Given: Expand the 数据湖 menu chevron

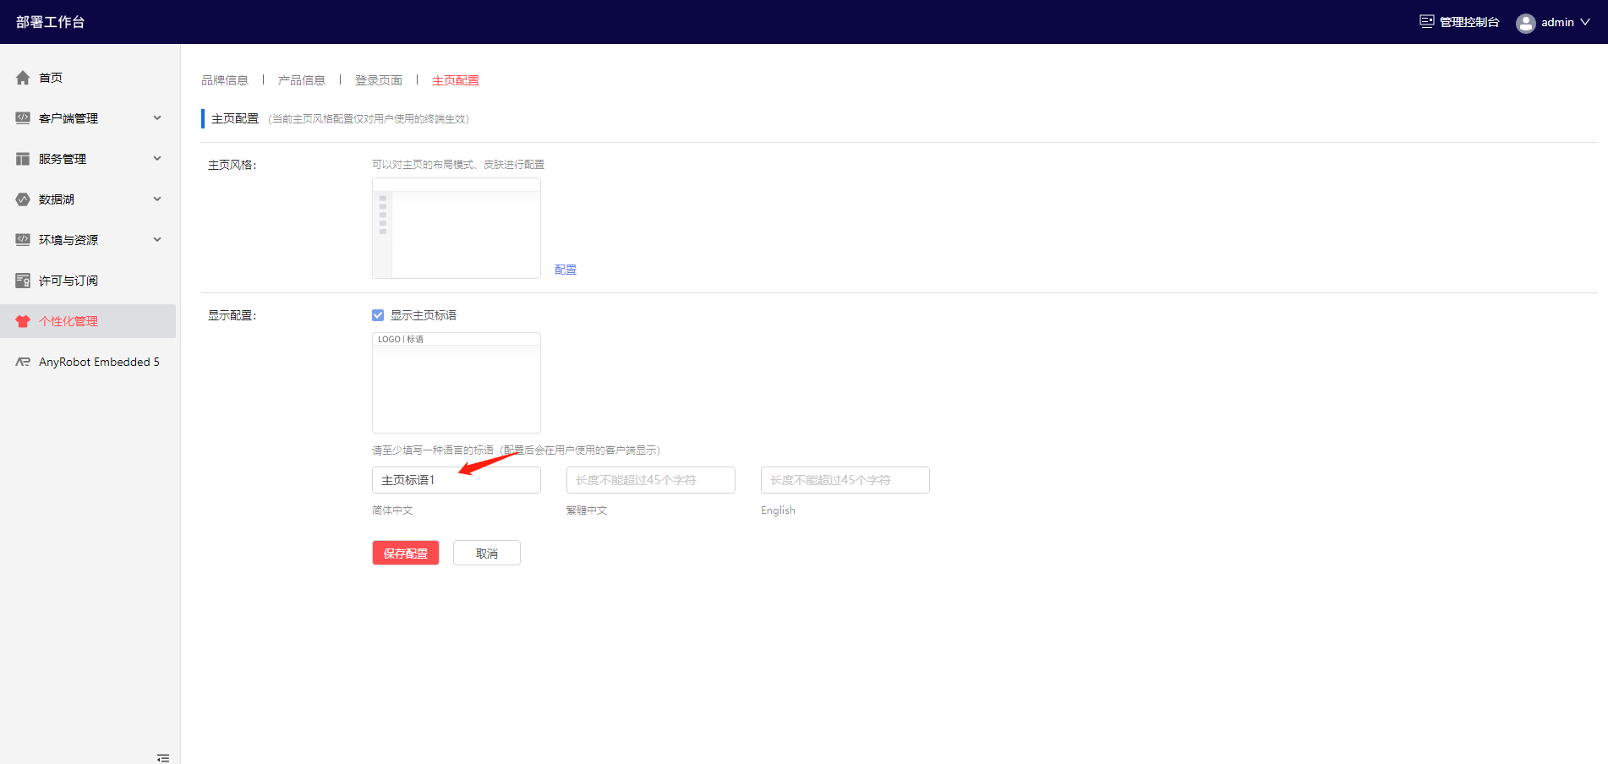Looking at the screenshot, I should pos(157,199).
